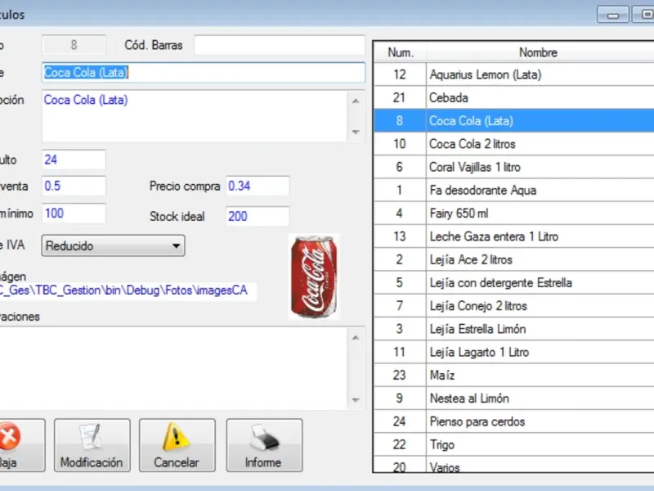Click the Coca-Cola can product image
654x491 pixels.
tap(314, 277)
